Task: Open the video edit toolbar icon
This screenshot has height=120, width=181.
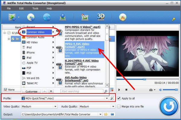Action: (x=85, y=17)
